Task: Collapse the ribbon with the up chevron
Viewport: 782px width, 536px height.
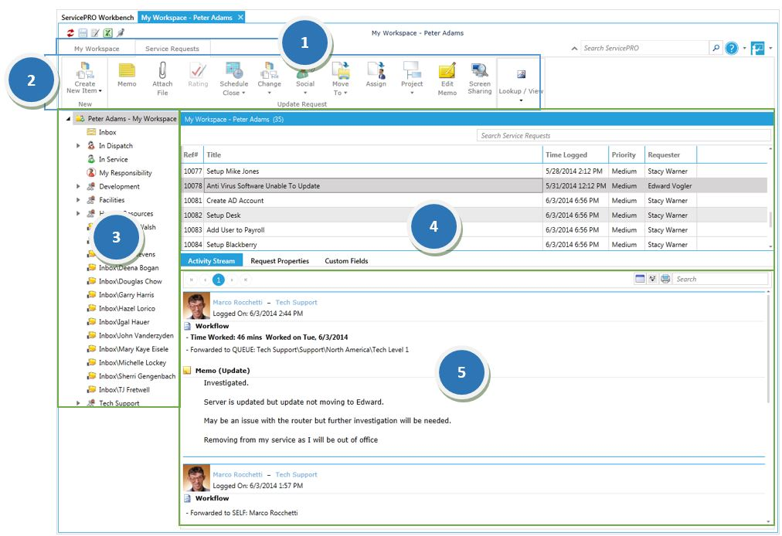Action: 573,49
